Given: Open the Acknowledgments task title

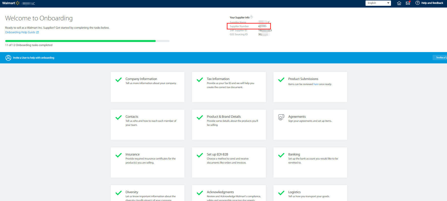Looking at the screenshot, I should 220,192.
